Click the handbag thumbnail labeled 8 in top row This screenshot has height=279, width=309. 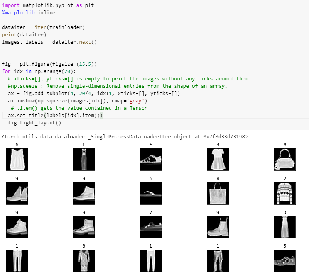pyautogui.click(x=285, y=160)
